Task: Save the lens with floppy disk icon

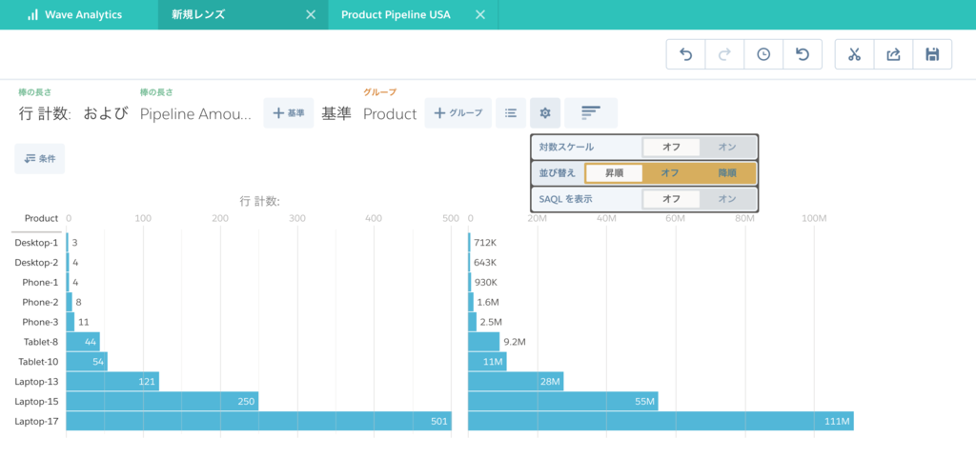Action: [x=932, y=54]
